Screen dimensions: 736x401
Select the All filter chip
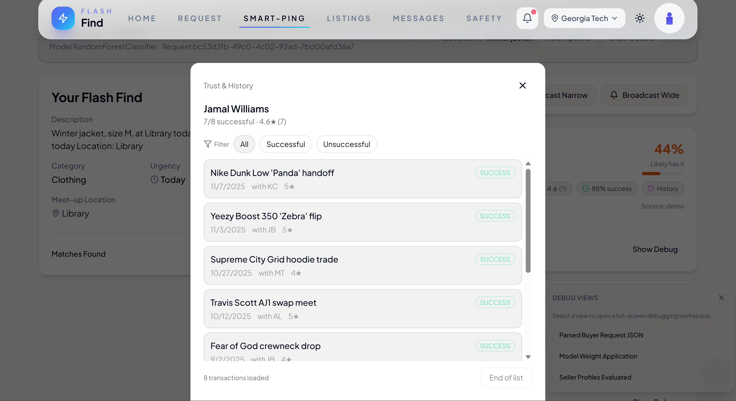click(244, 144)
